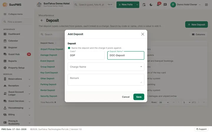Open Calendar from the sidebar

click(13, 41)
